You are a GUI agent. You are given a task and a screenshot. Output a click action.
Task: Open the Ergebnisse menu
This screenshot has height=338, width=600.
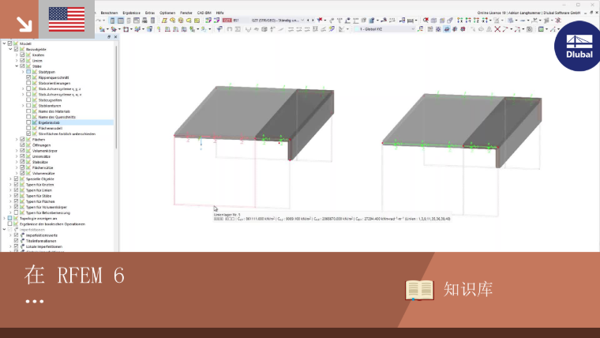point(131,13)
